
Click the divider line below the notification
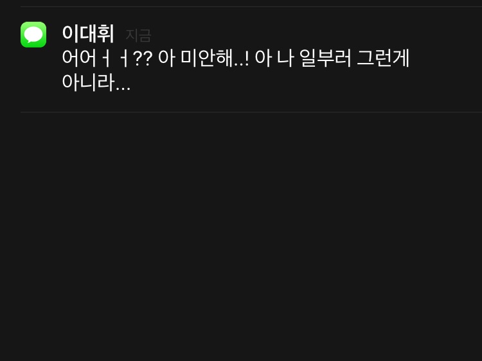point(251,112)
